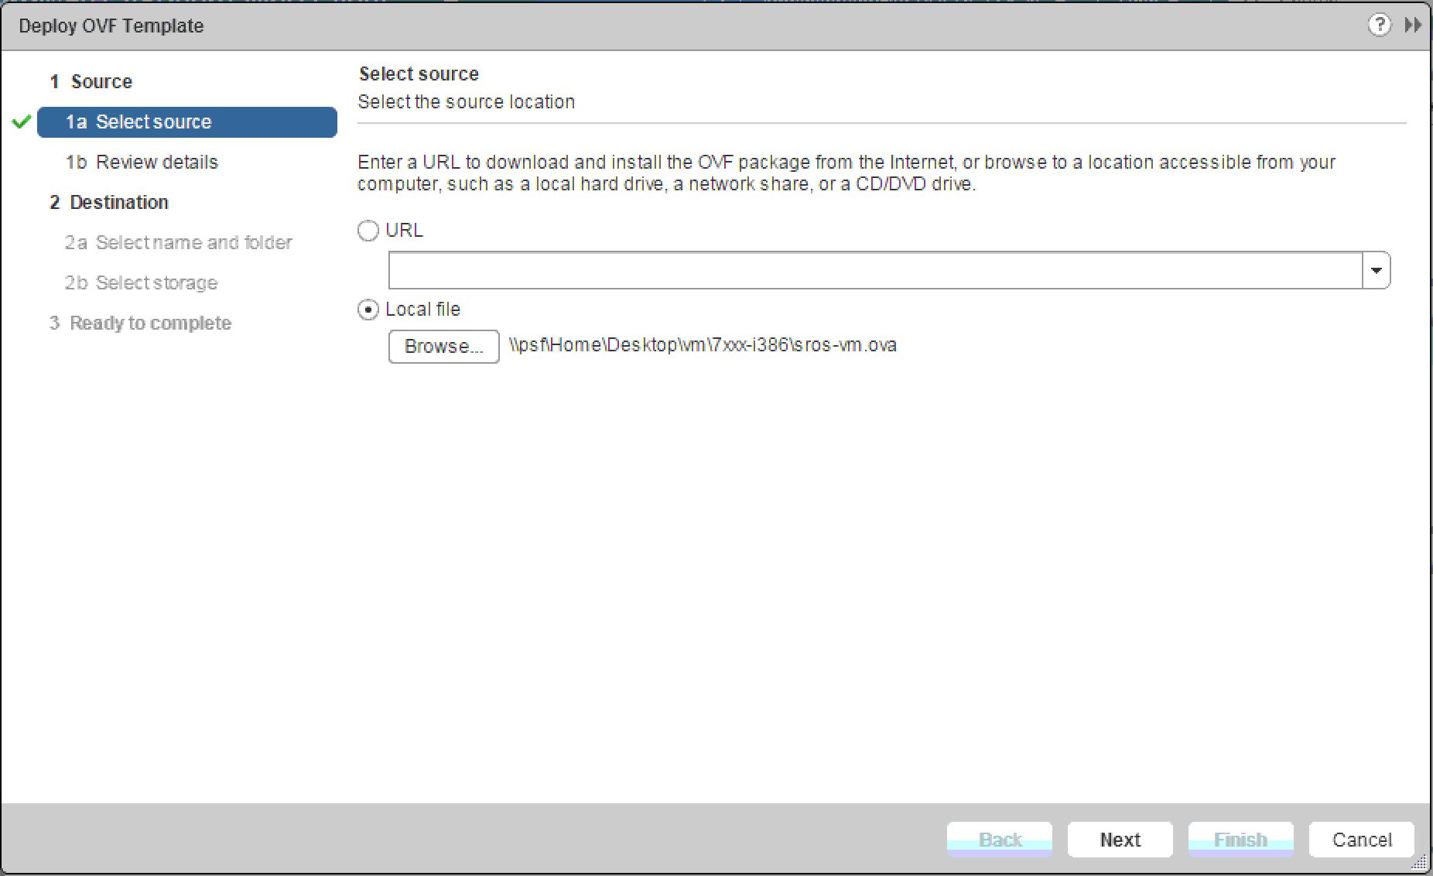The width and height of the screenshot is (1433, 876).
Task: Click the resize grip in dialog corner
Action: 1421,864
